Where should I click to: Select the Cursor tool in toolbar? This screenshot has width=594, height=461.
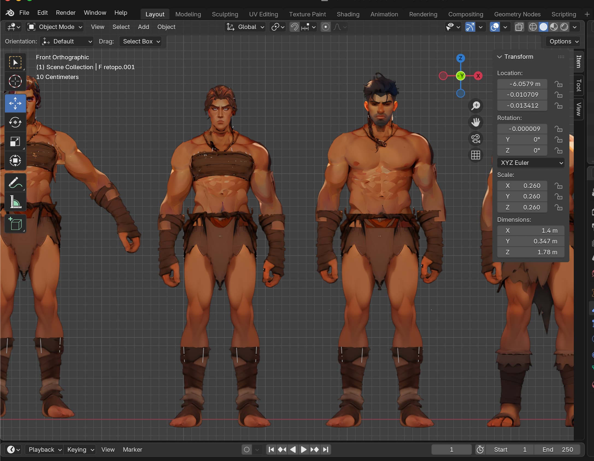pyautogui.click(x=15, y=81)
